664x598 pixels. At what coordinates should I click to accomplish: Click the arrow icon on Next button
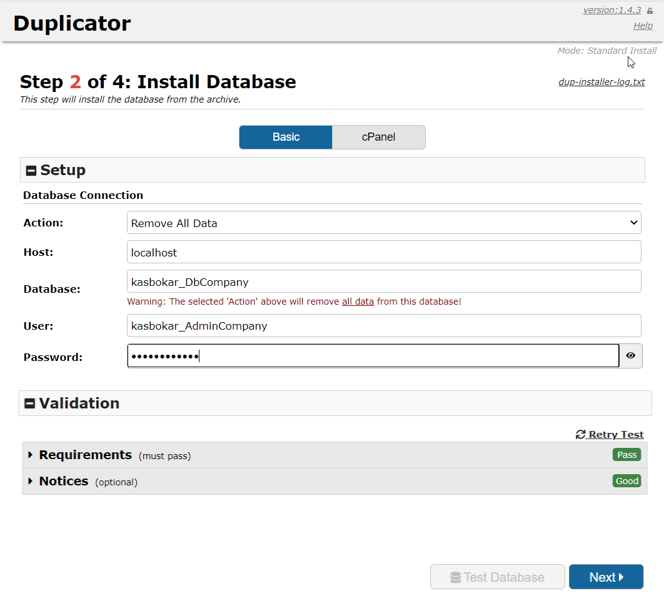click(x=621, y=577)
